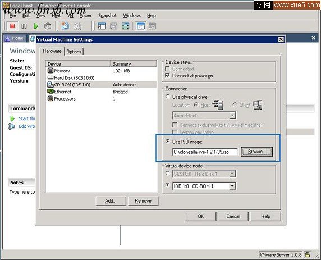Click the Take Snapshot toolbar icon
Viewport: 321px width, 260px height.
(65, 26)
